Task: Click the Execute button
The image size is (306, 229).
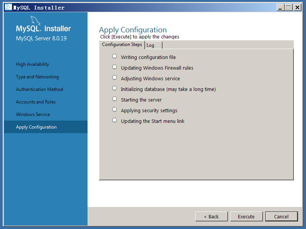Action: pyautogui.click(x=246, y=216)
